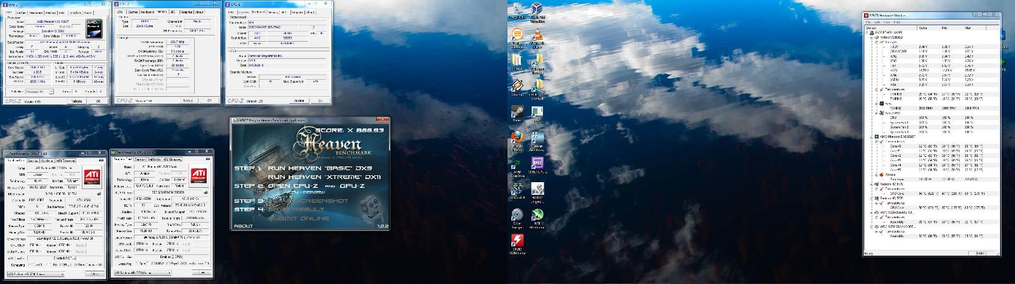The height and width of the screenshot is (284, 1015).
Task: Click OK in the middle CPU-Z window
Action: 209,101
